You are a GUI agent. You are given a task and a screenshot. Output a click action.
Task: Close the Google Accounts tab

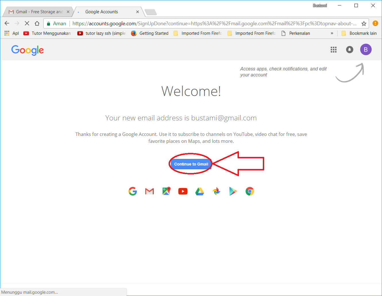[138, 12]
